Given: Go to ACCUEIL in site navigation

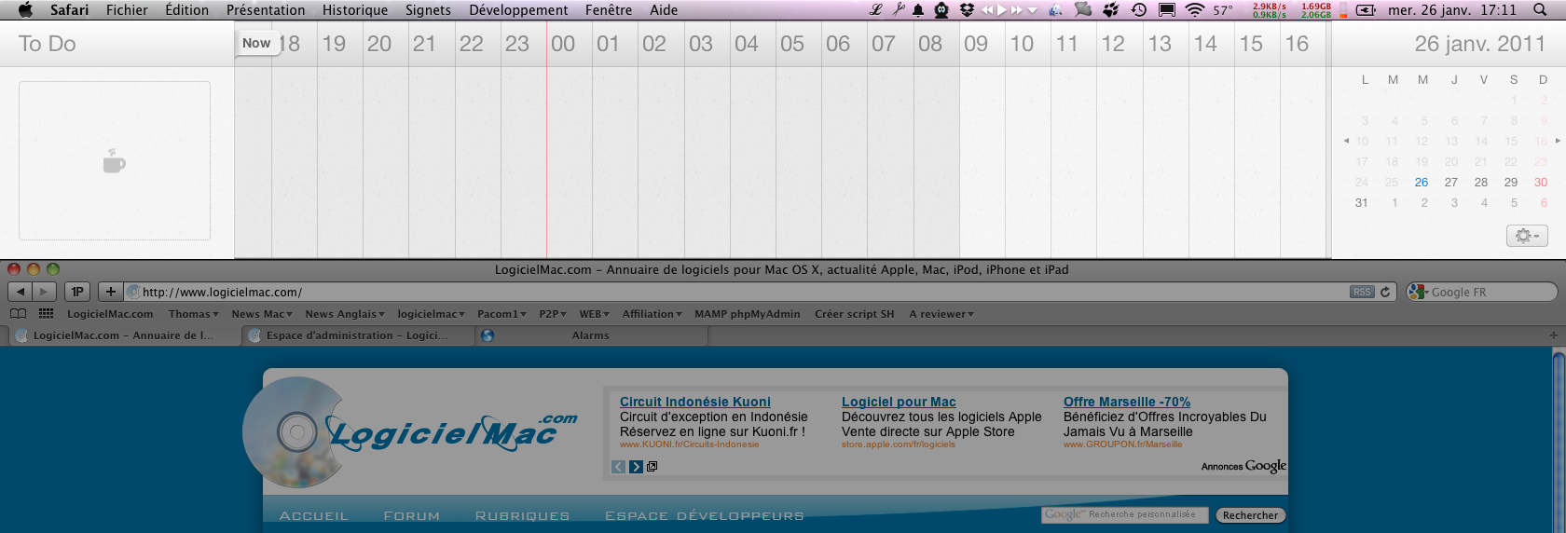Looking at the screenshot, I should pyautogui.click(x=314, y=515).
